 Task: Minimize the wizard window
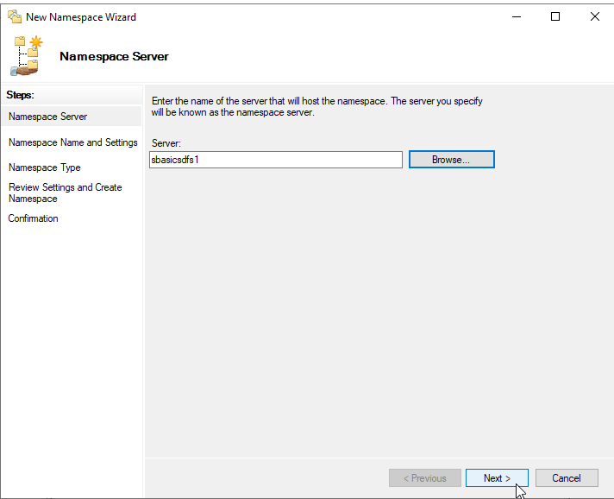(x=517, y=17)
